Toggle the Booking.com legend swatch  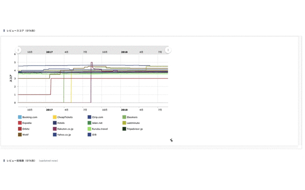tap(20, 117)
